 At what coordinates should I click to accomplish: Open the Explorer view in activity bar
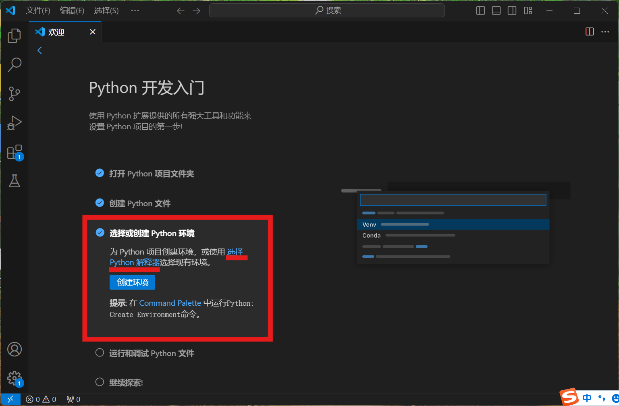15,35
